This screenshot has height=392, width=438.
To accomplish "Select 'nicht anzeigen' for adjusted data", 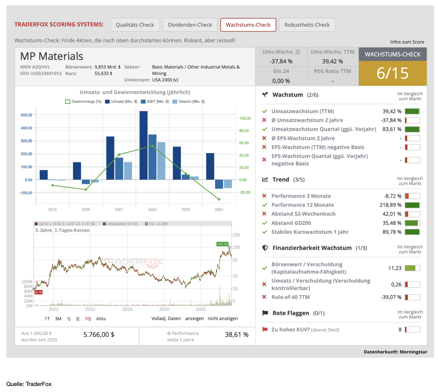I will coord(223,318).
